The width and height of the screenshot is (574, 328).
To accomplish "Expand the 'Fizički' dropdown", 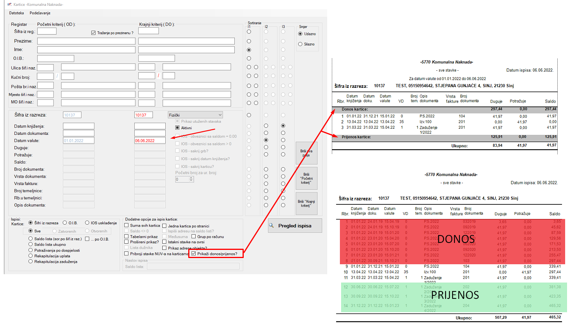I will point(220,115).
